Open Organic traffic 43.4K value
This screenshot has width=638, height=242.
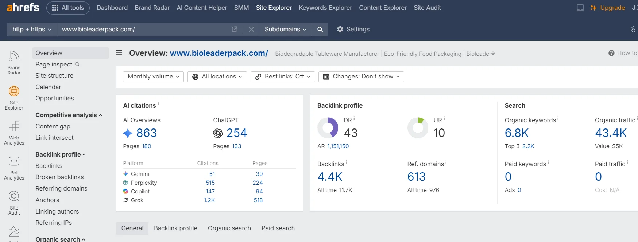click(x=611, y=133)
